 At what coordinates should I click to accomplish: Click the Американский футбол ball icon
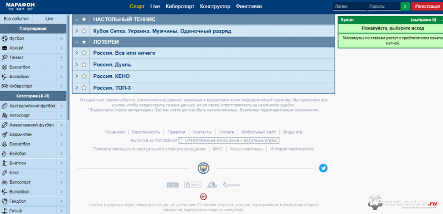pyautogui.click(x=4, y=125)
